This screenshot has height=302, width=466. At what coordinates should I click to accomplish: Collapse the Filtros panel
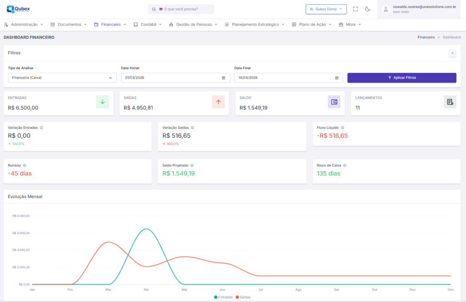click(452, 53)
